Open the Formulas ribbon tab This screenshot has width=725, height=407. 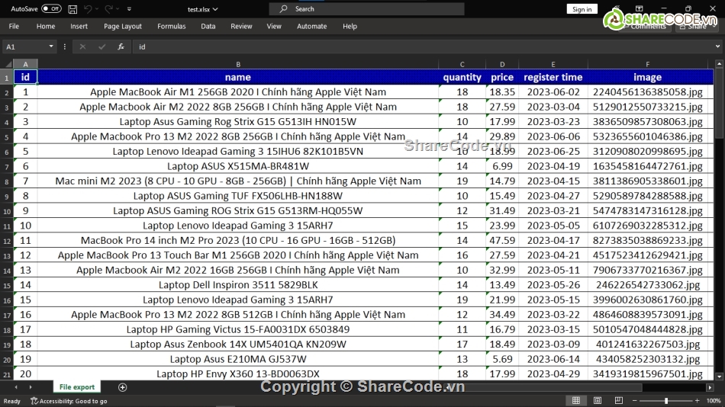(x=171, y=26)
